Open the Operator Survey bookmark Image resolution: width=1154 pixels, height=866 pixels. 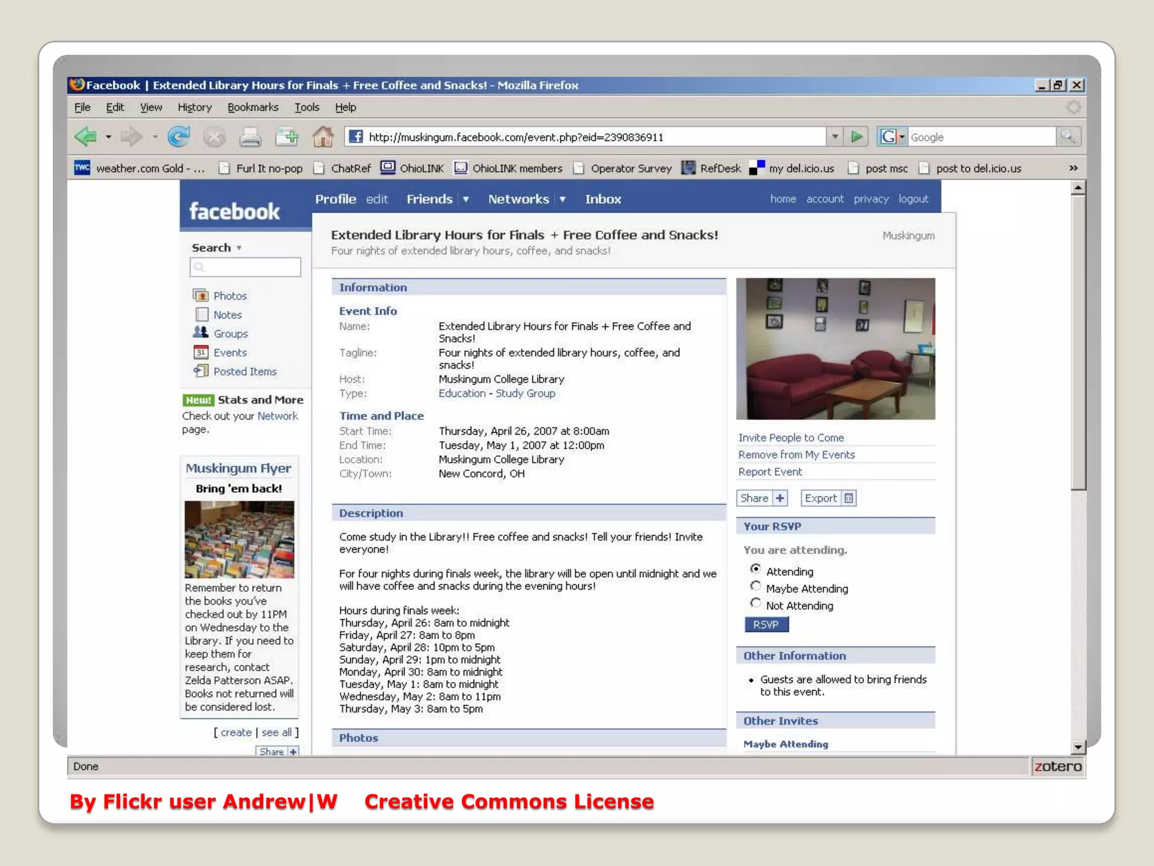[x=623, y=168]
